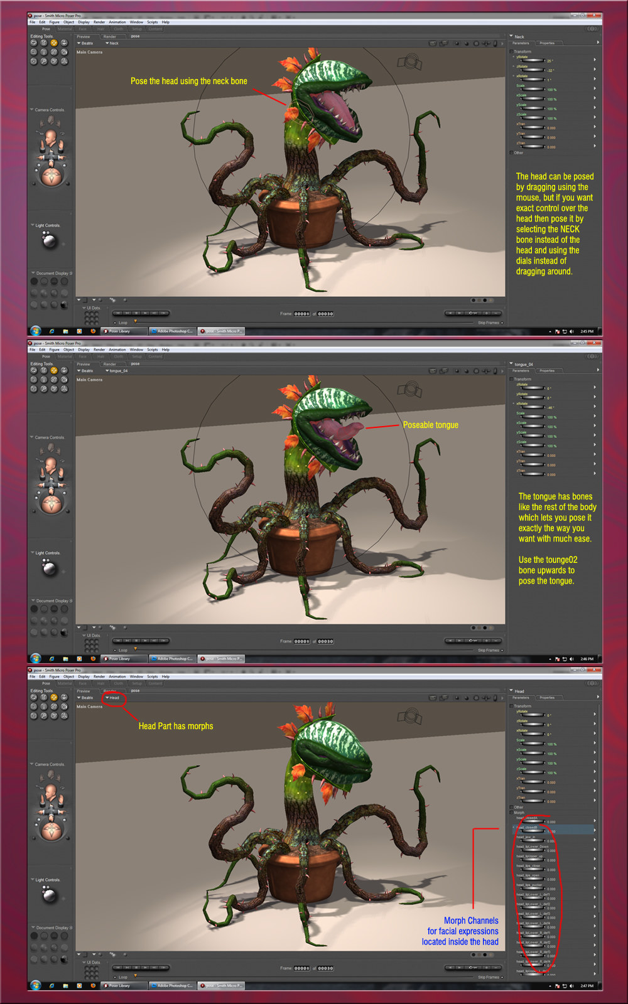Image resolution: width=628 pixels, height=1004 pixels.
Task: Open the circled Head actor dropdown
Action: (x=113, y=698)
